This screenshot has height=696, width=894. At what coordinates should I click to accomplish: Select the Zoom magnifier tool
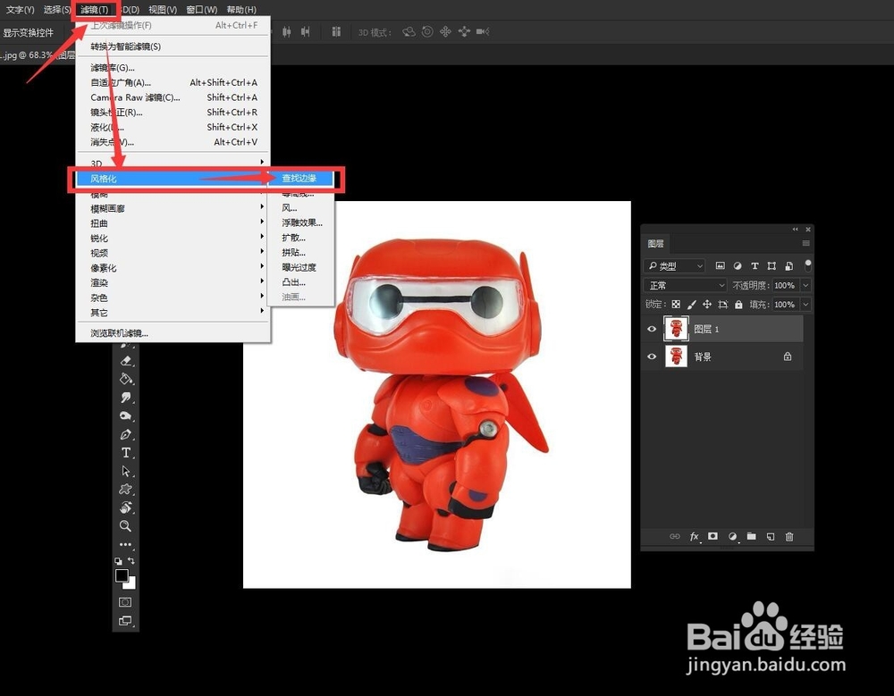point(126,525)
